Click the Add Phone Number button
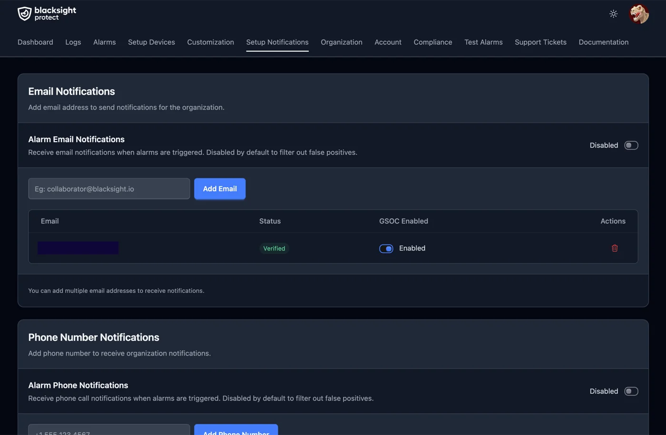 point(236,432)
